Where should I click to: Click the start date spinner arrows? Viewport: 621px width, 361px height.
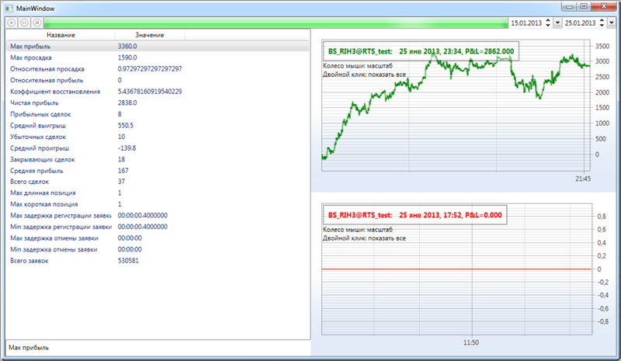[550, 23]
